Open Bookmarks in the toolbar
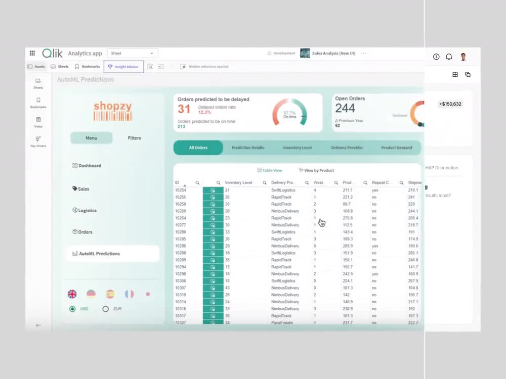The height and width of the screenshot is (379, 506). (88, 66)
